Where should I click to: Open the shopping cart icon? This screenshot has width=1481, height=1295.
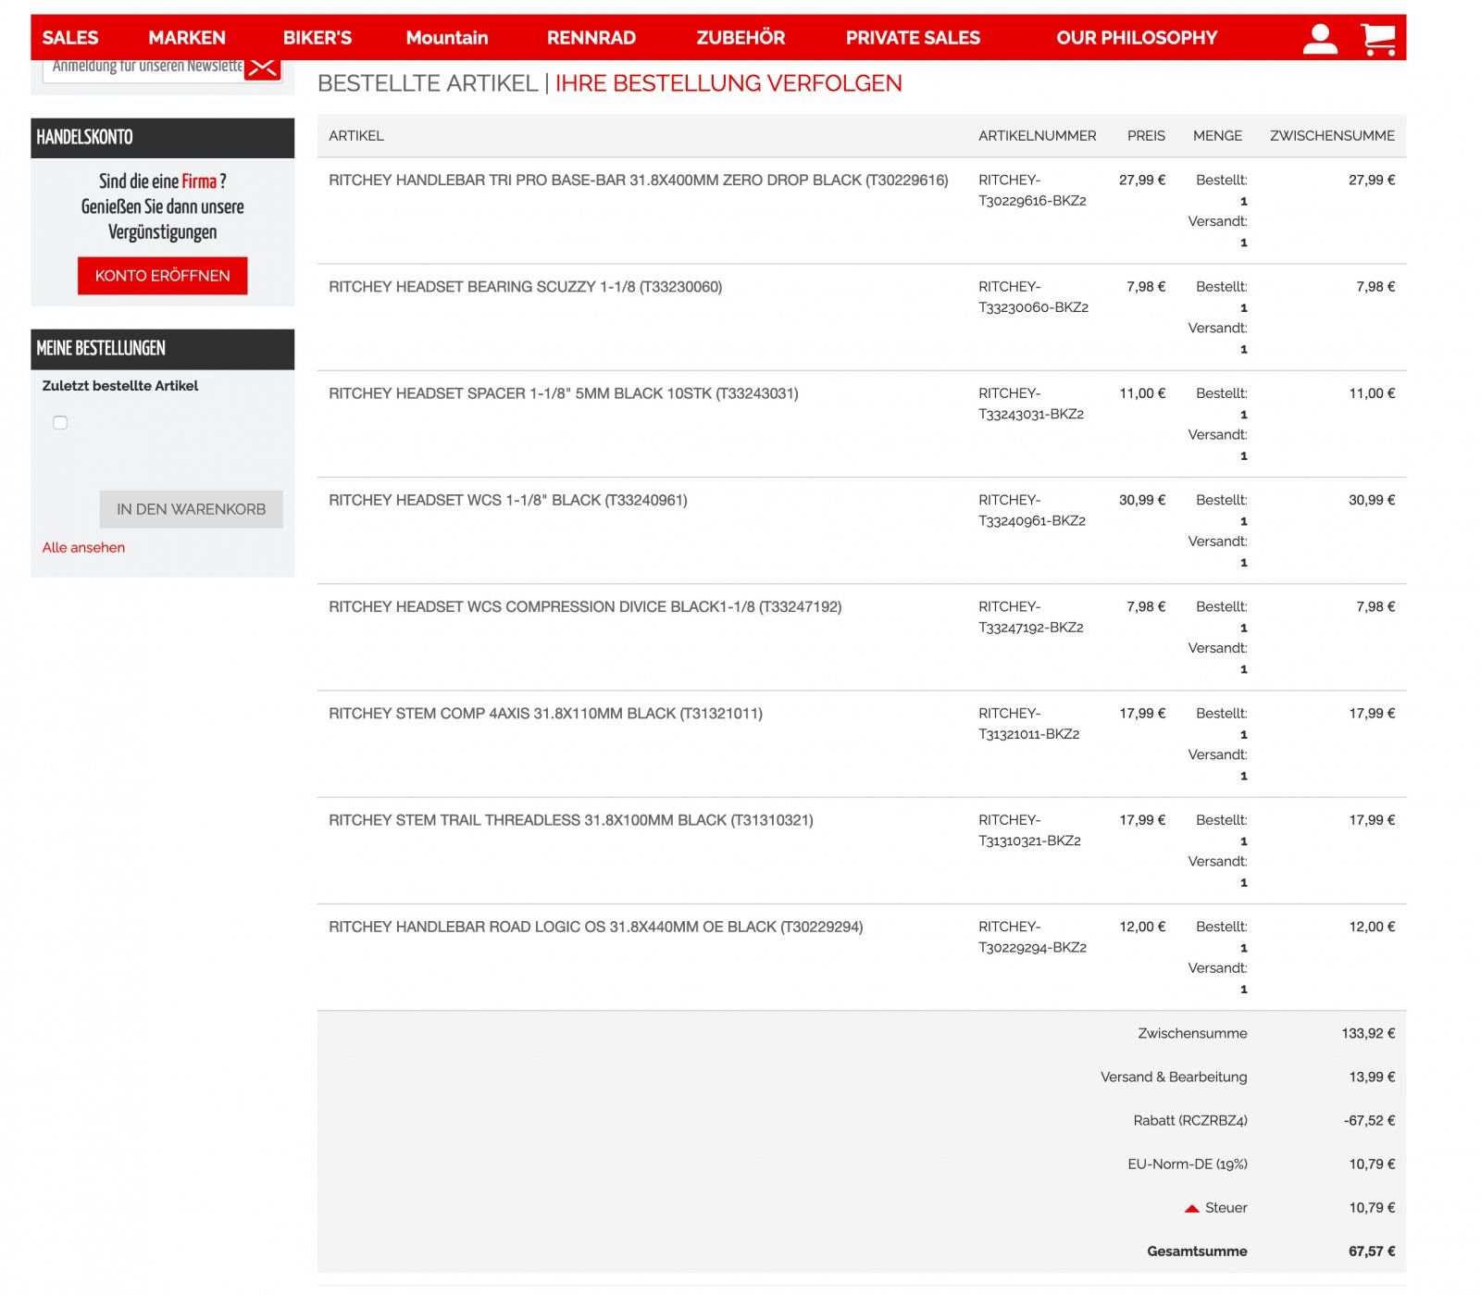[1377, 39]
